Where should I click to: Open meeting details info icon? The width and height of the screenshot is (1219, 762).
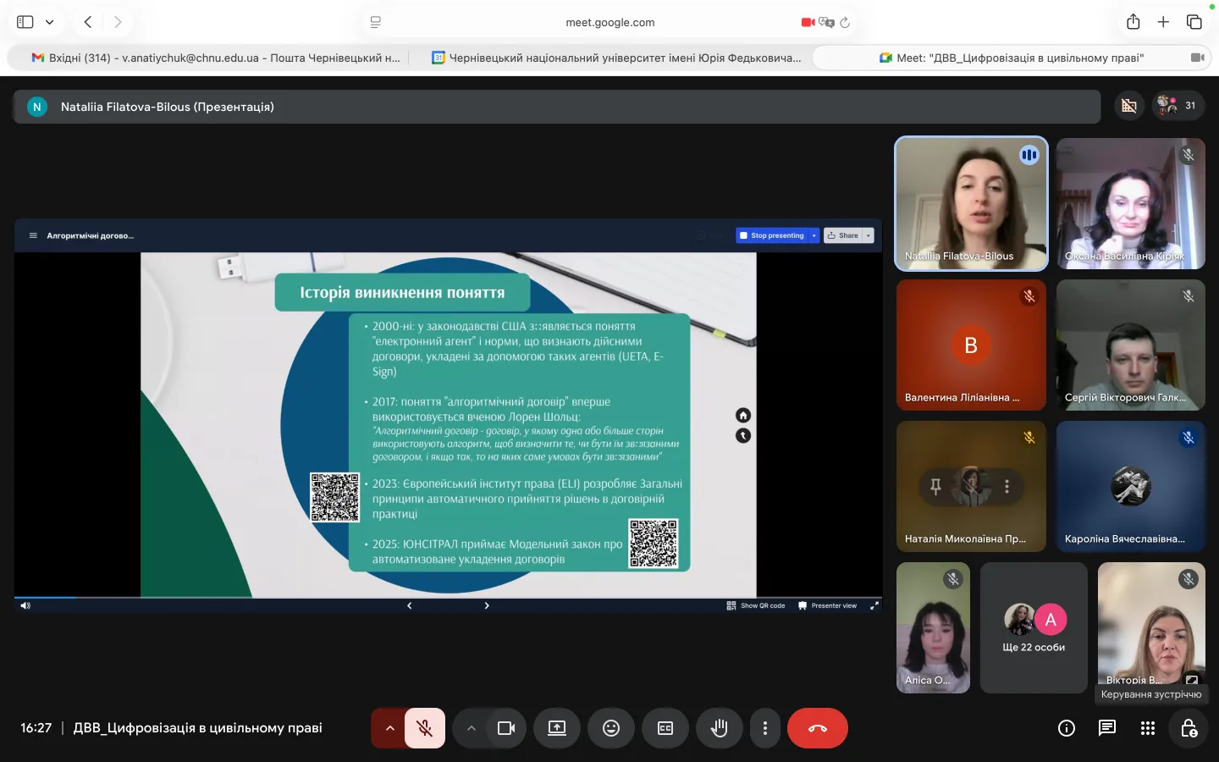[x=1066, y=728]
